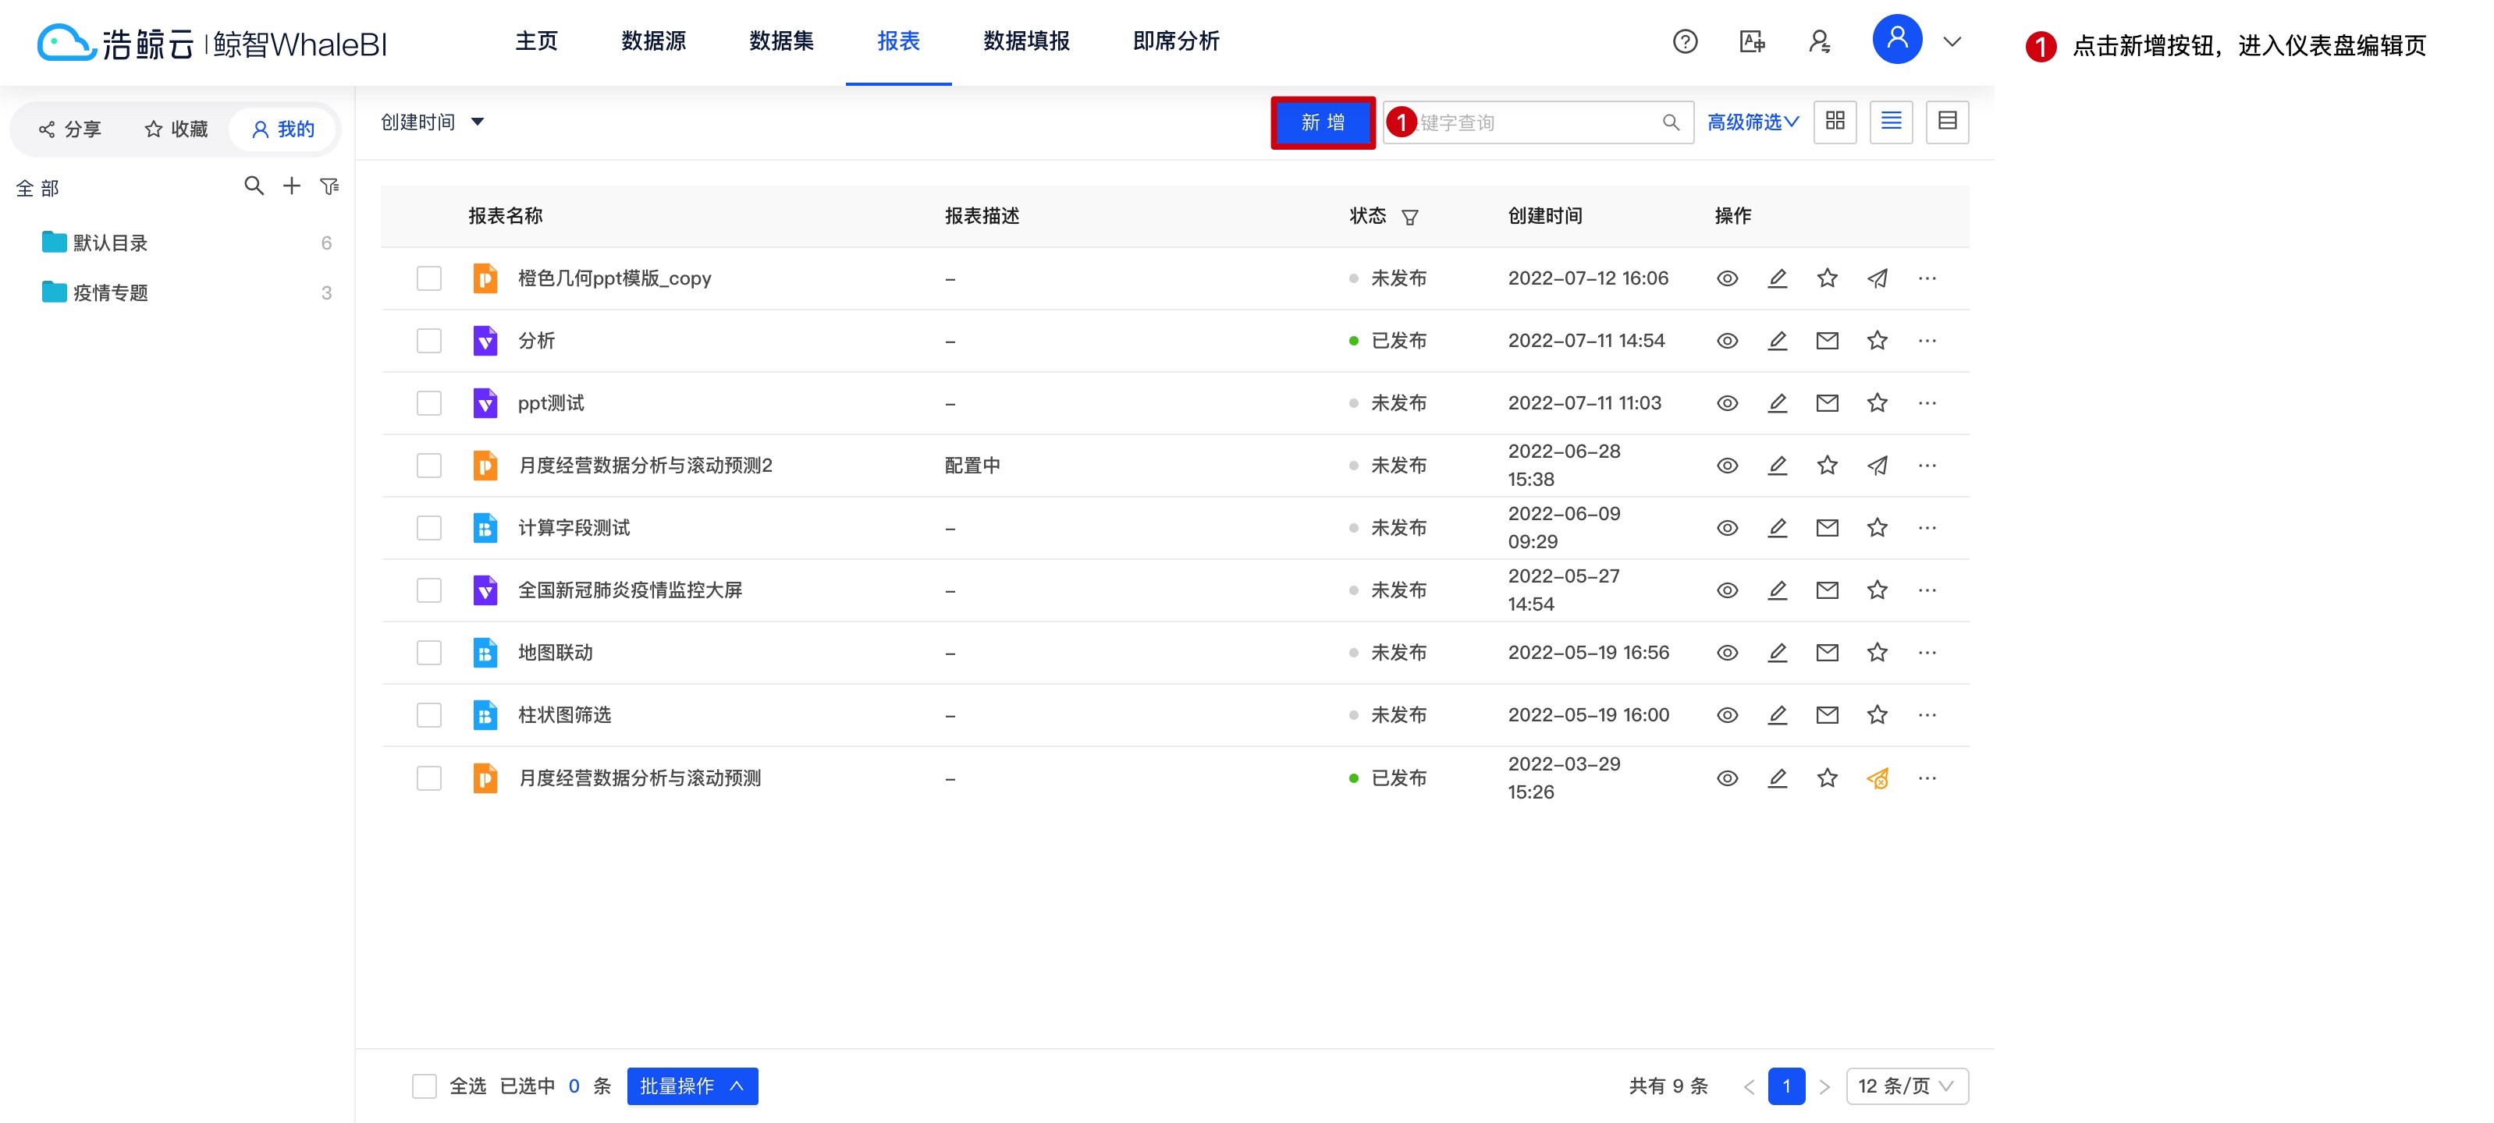The height and width of the screenshot is (1123, 2494).
Task: Open report named 月度经营数据分析与滚动预测
Action: pos(640,778)
